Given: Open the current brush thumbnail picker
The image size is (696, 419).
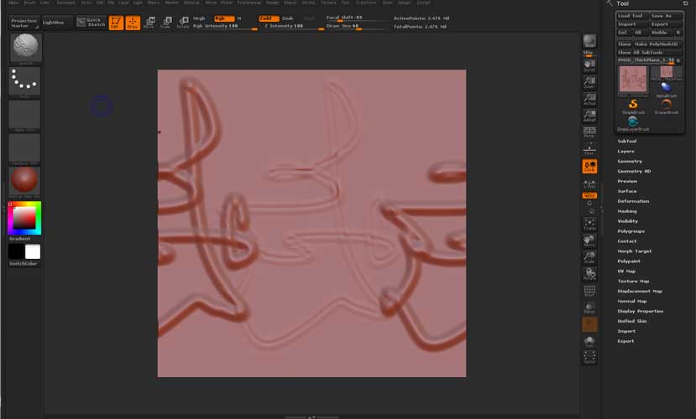Looking at the screenshot, I should click(x=26, y=48).
